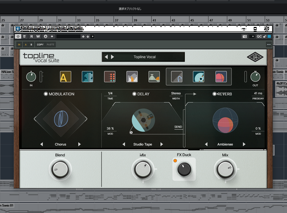Click the 0 % reverb mod value
This screenshot has height=213, width=287.
point(258,128)
